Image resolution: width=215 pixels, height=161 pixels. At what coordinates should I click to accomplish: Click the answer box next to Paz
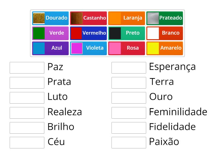27,67
